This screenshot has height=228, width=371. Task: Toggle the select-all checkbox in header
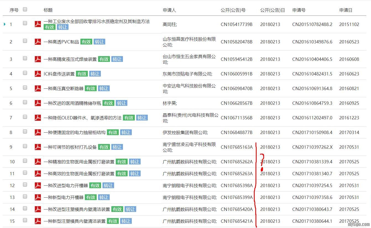click(x=25, y=9)
